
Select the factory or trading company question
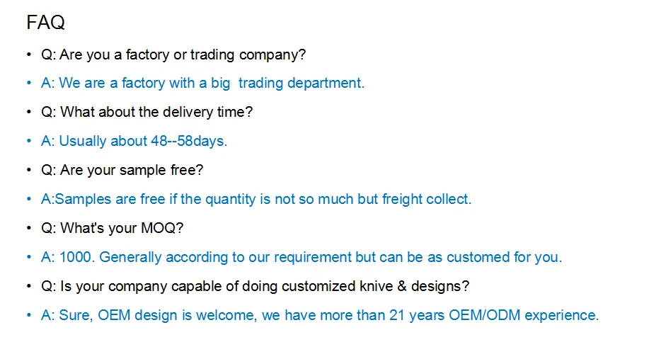click(x=173, y=55)
